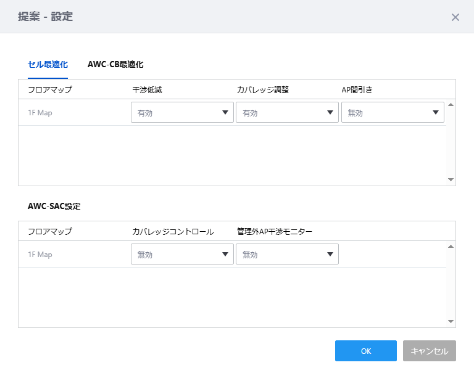Click the カバレッジ調整 dropdown arrow
This screenshot has width=474, height=373.
pyautogui.click(x=330, y=112)
